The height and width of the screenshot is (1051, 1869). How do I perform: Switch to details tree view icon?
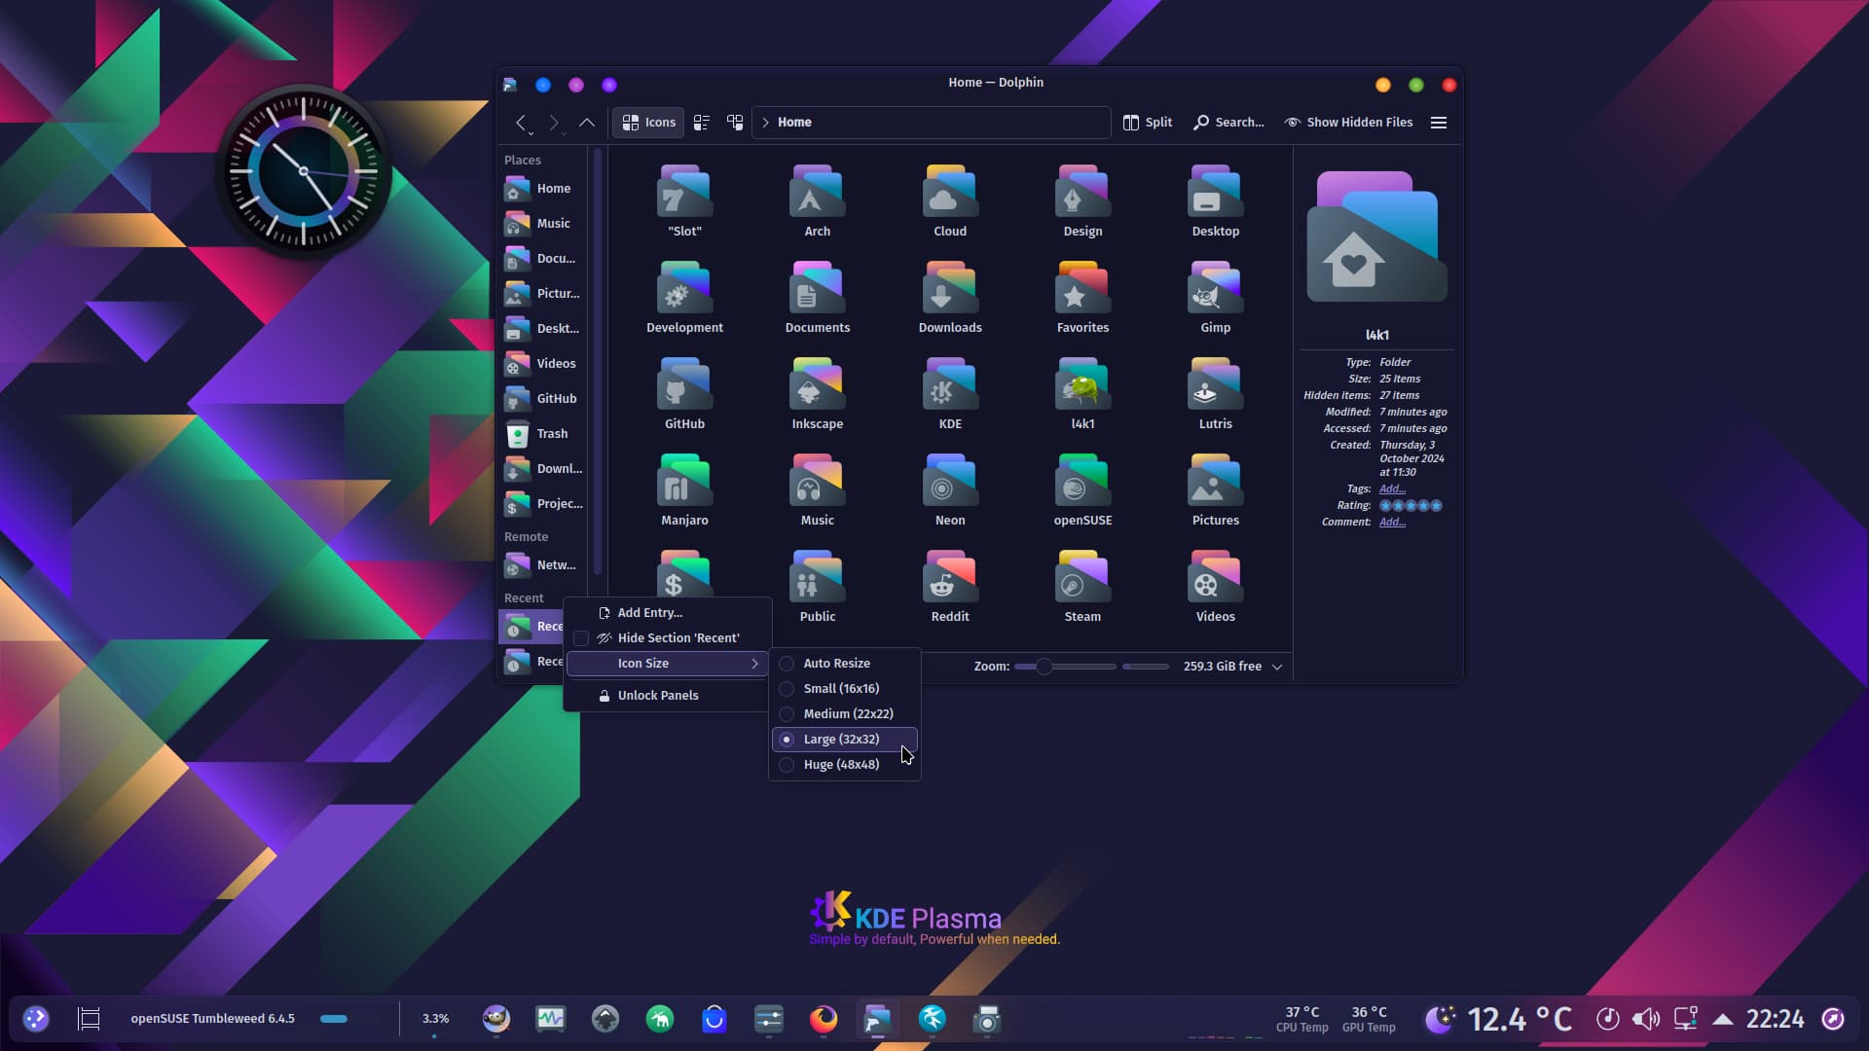click(735, 123)
